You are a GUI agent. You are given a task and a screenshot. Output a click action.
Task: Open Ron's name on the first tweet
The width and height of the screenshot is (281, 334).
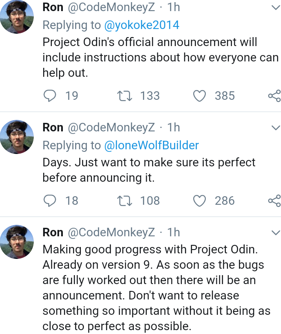[x=53, y=7]
